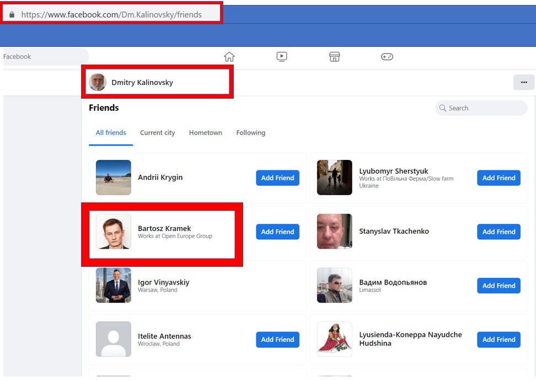Open the Watch video icon
The height and width of the screenshot is (381, 536).
(x=282, y=57)
